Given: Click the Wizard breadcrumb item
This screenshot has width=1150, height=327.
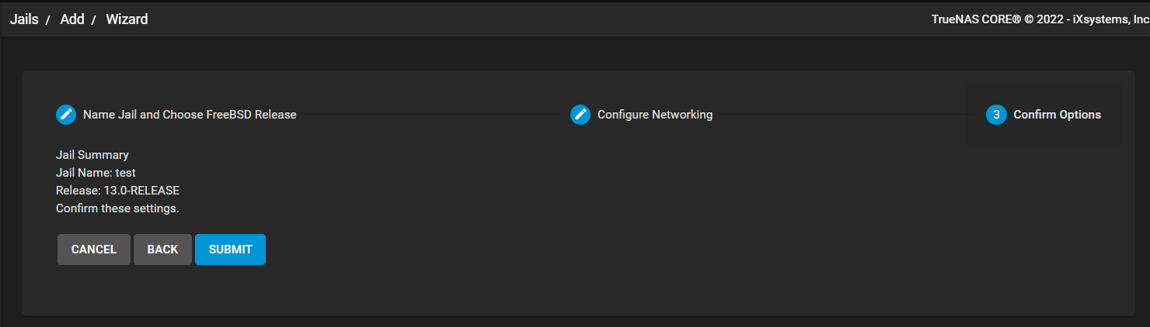Looking at the screenshot, I should pyautogui.click(x=127, y=19).
